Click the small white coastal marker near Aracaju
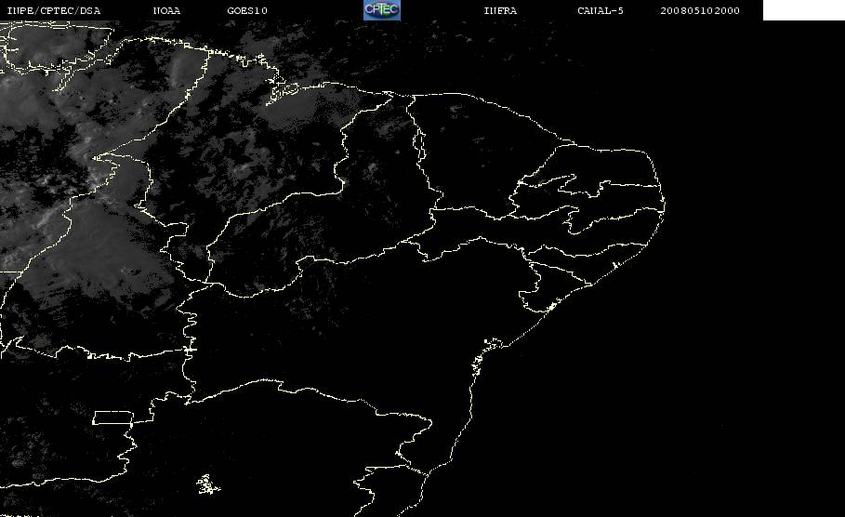This screenshot has height=517, width=845. click(x=551, y=307)
